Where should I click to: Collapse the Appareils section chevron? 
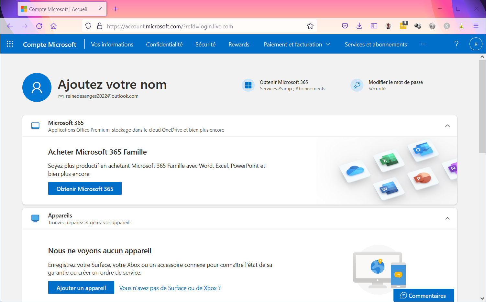coord(447,218)
